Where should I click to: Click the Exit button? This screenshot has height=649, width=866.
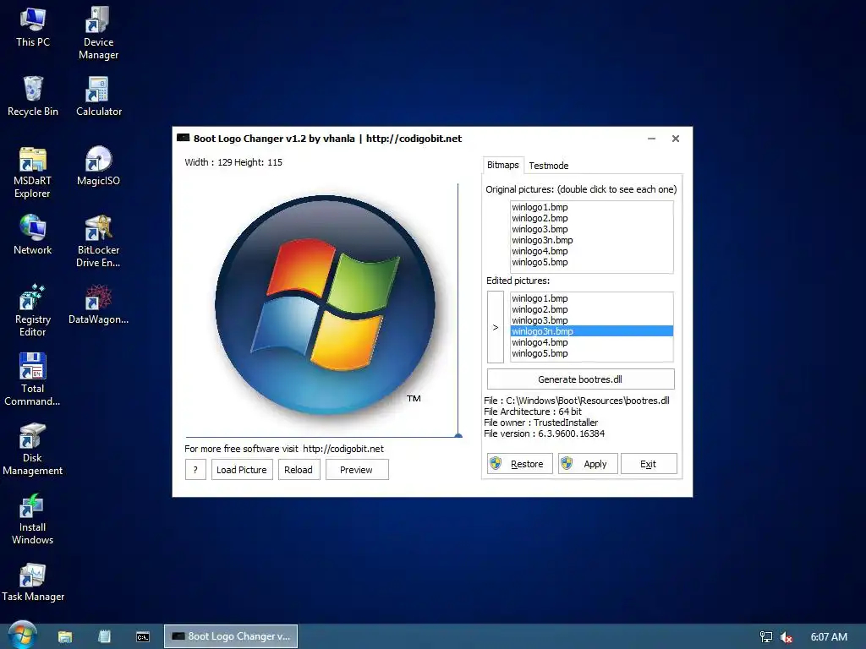pos(649,464)
